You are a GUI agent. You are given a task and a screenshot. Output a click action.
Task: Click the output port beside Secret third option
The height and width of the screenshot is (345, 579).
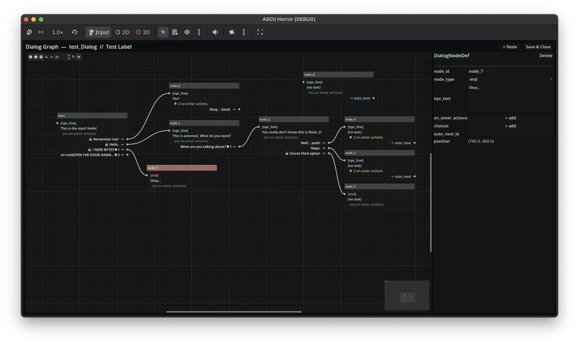pos(329,153)
